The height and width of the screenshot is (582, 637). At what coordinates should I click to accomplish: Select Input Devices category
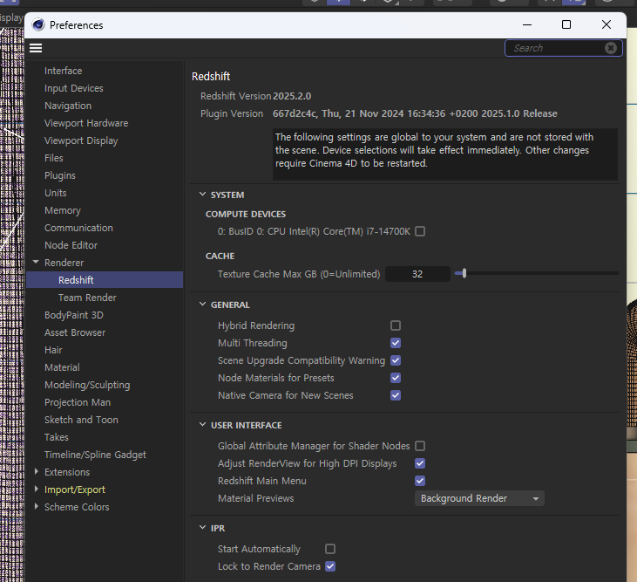coord(73,88)
